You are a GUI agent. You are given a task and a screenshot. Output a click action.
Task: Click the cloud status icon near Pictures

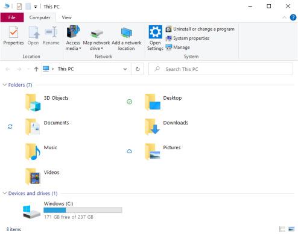coord(130,151)
